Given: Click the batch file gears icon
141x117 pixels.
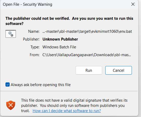Looking at the screenshot, I should tap(11, 34).
